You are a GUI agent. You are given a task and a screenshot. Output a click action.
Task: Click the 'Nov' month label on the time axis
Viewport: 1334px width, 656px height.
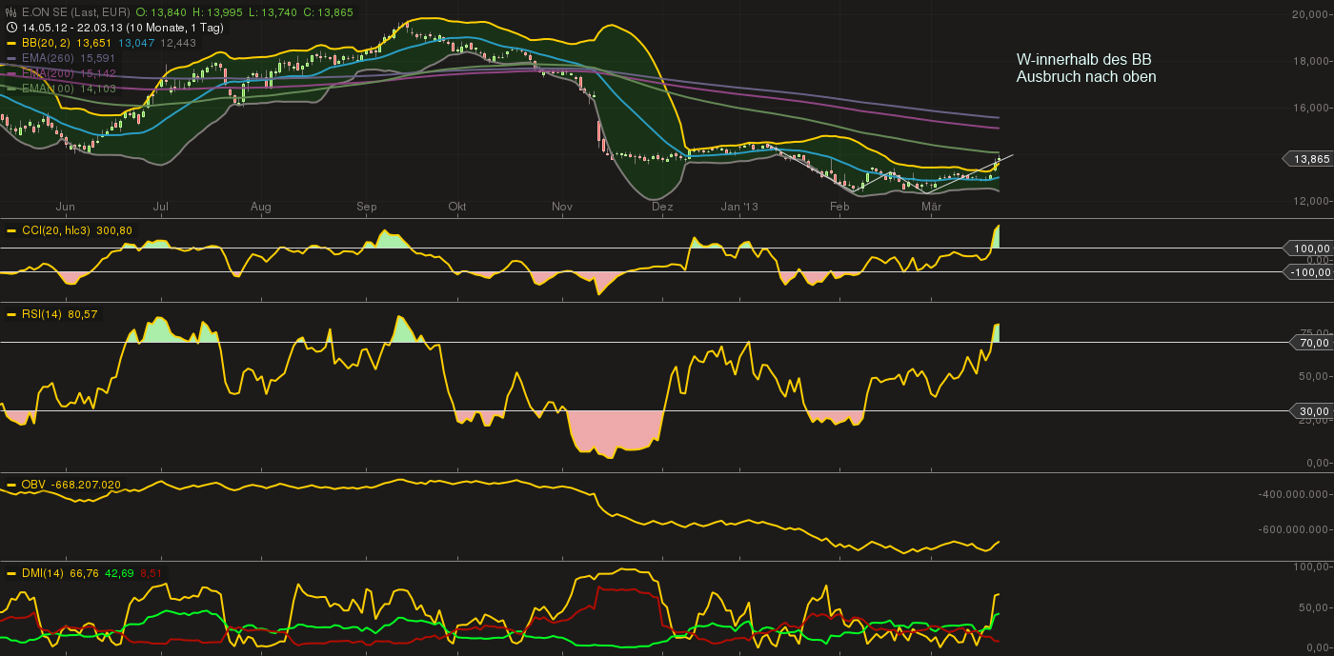pyautogui.click(x=561, y=207)
